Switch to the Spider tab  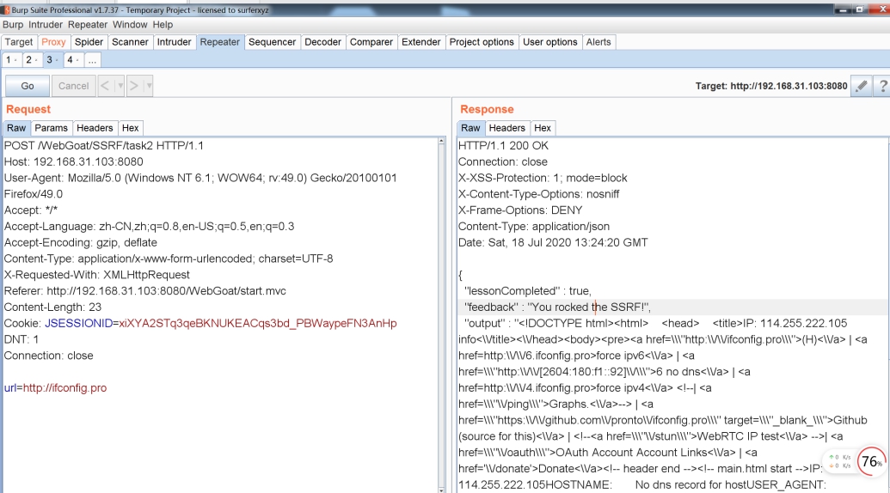[x=89, y=42]
